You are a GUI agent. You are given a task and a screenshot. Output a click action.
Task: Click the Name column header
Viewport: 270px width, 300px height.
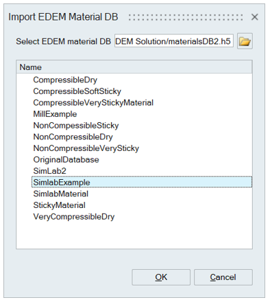coord(134,67)
